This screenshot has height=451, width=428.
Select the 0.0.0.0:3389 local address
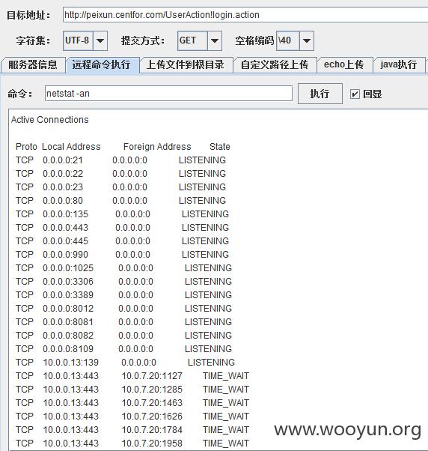[x=68, y=295]
